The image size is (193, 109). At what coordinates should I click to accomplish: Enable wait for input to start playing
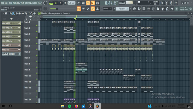click(x=83, y=3)
